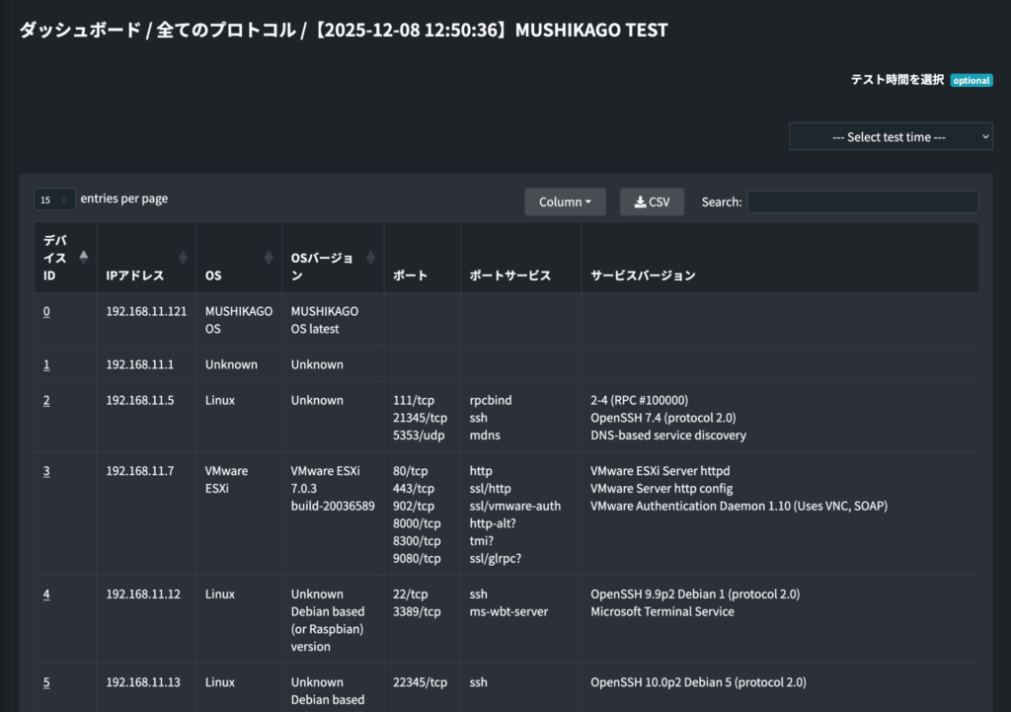
Task: Open the Column dropdown menu
Action: click(565, 201)
